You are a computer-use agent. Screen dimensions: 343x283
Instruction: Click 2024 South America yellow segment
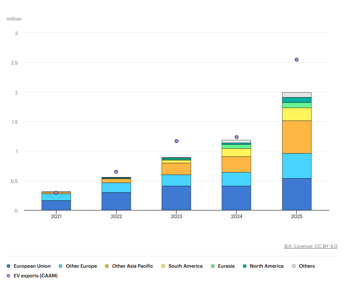pyautogui.click(x=237, y=153)
